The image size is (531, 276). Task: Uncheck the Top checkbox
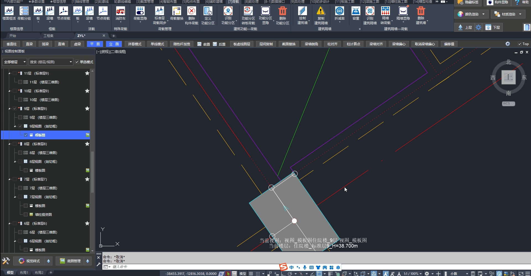(519, 44)
